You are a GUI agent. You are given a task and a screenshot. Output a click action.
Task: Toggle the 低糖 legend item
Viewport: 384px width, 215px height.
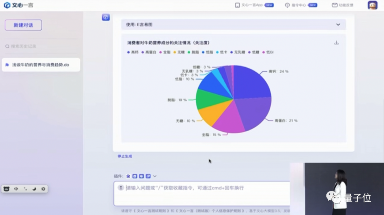[x=254, y=52]
